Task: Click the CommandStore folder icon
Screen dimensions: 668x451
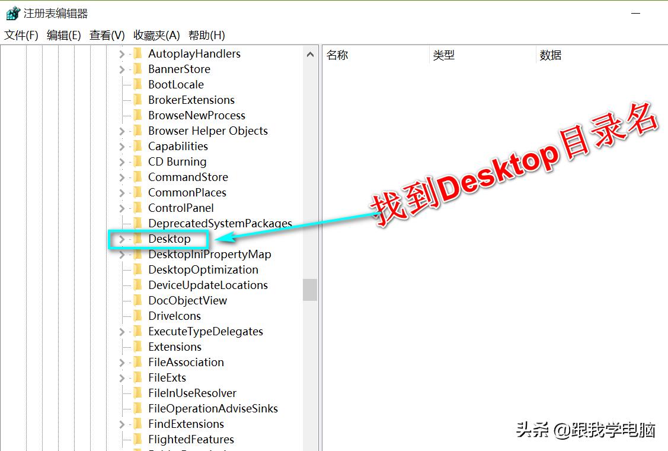Action: click(x=138, y=177)
